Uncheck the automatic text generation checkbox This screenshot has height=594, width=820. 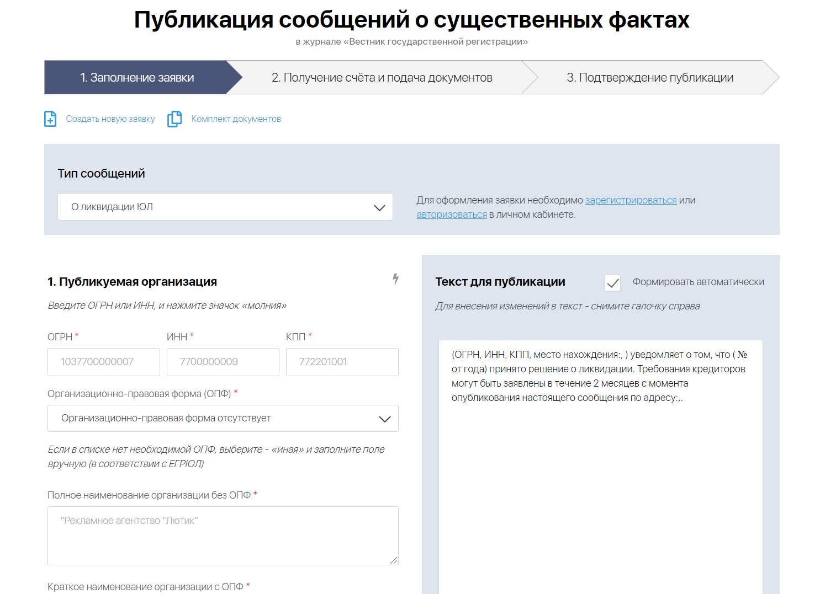point(612,283)
